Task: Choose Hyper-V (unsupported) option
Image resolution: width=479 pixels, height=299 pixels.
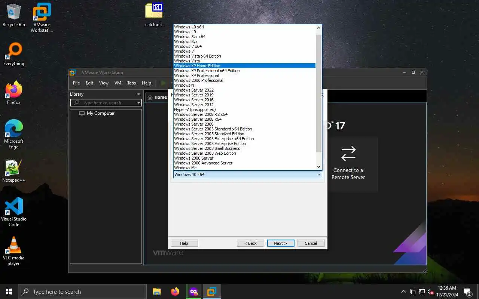Action: point(245,110)
